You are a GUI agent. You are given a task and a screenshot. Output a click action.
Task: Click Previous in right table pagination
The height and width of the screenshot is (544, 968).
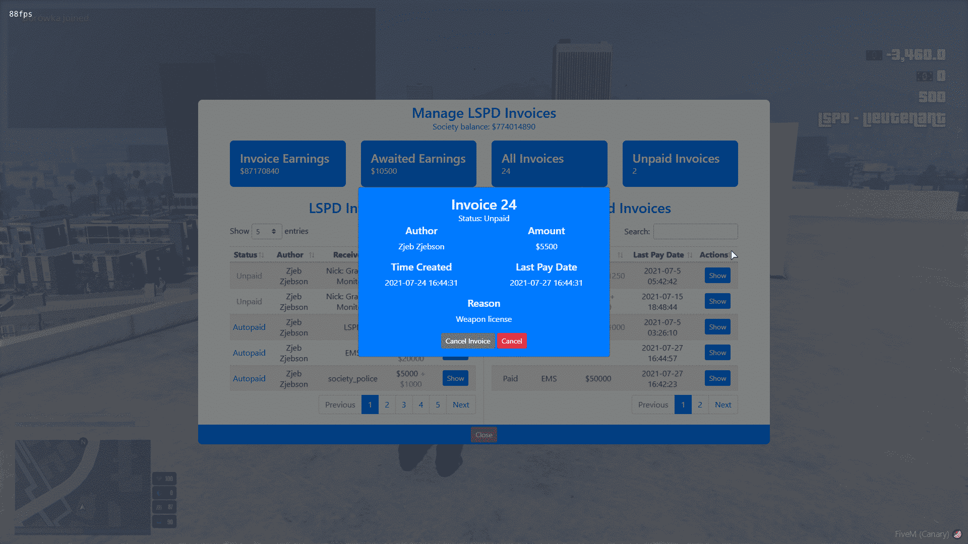click(x=653, y=404)
